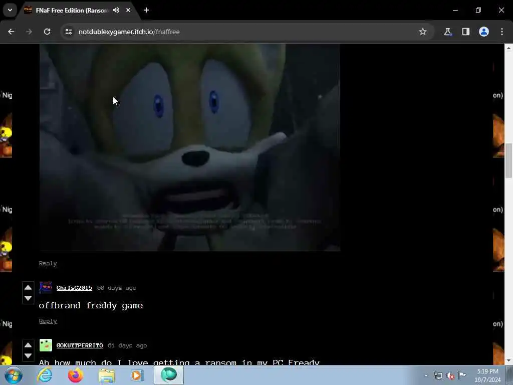Screen dimensions: 513x385
Task: Reload the current page
Action: point(47,32)
